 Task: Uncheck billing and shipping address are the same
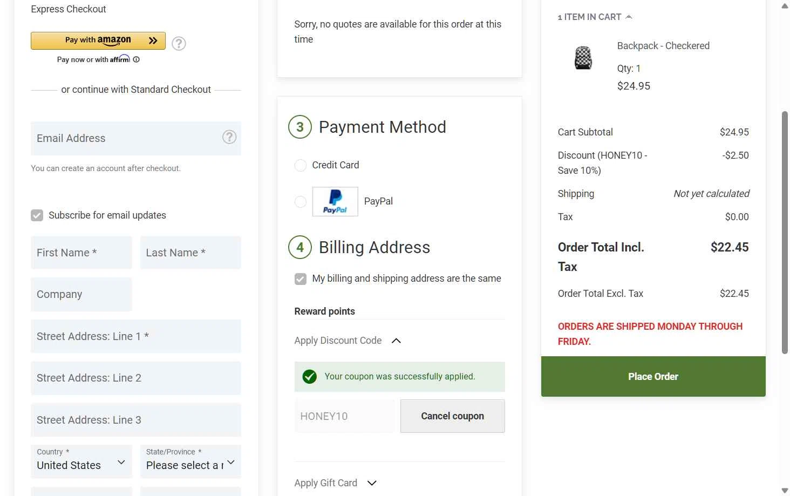point(301,278)
